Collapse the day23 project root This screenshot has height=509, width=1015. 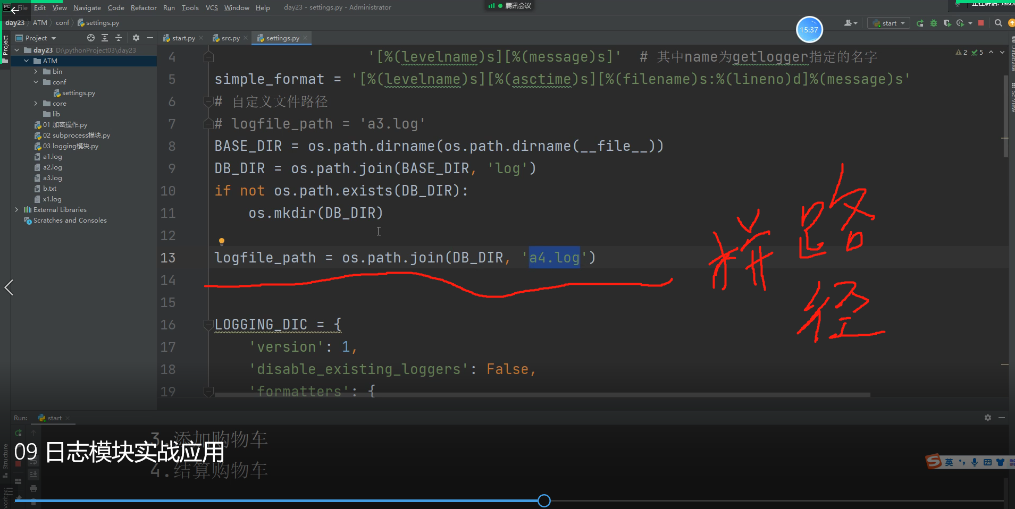point(17,50)
